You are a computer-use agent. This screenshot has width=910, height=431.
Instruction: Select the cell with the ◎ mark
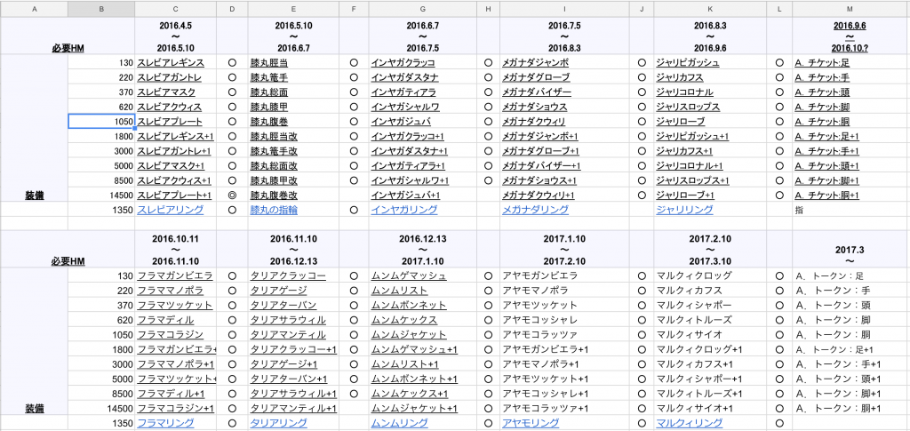(232, 195)
